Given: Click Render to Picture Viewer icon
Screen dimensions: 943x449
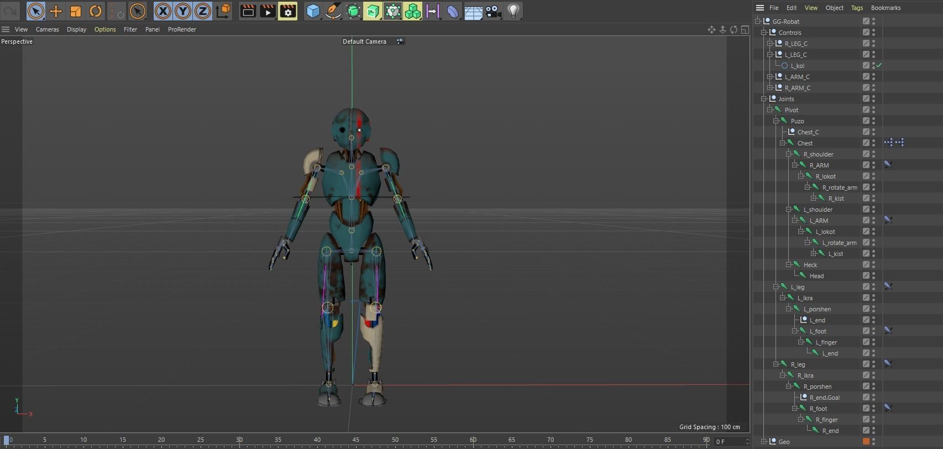Looking at the screenshot, I should click(x=268, y=11).
